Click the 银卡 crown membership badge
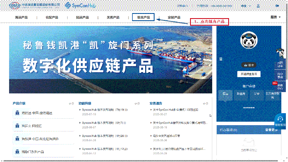 coord(249,65)
